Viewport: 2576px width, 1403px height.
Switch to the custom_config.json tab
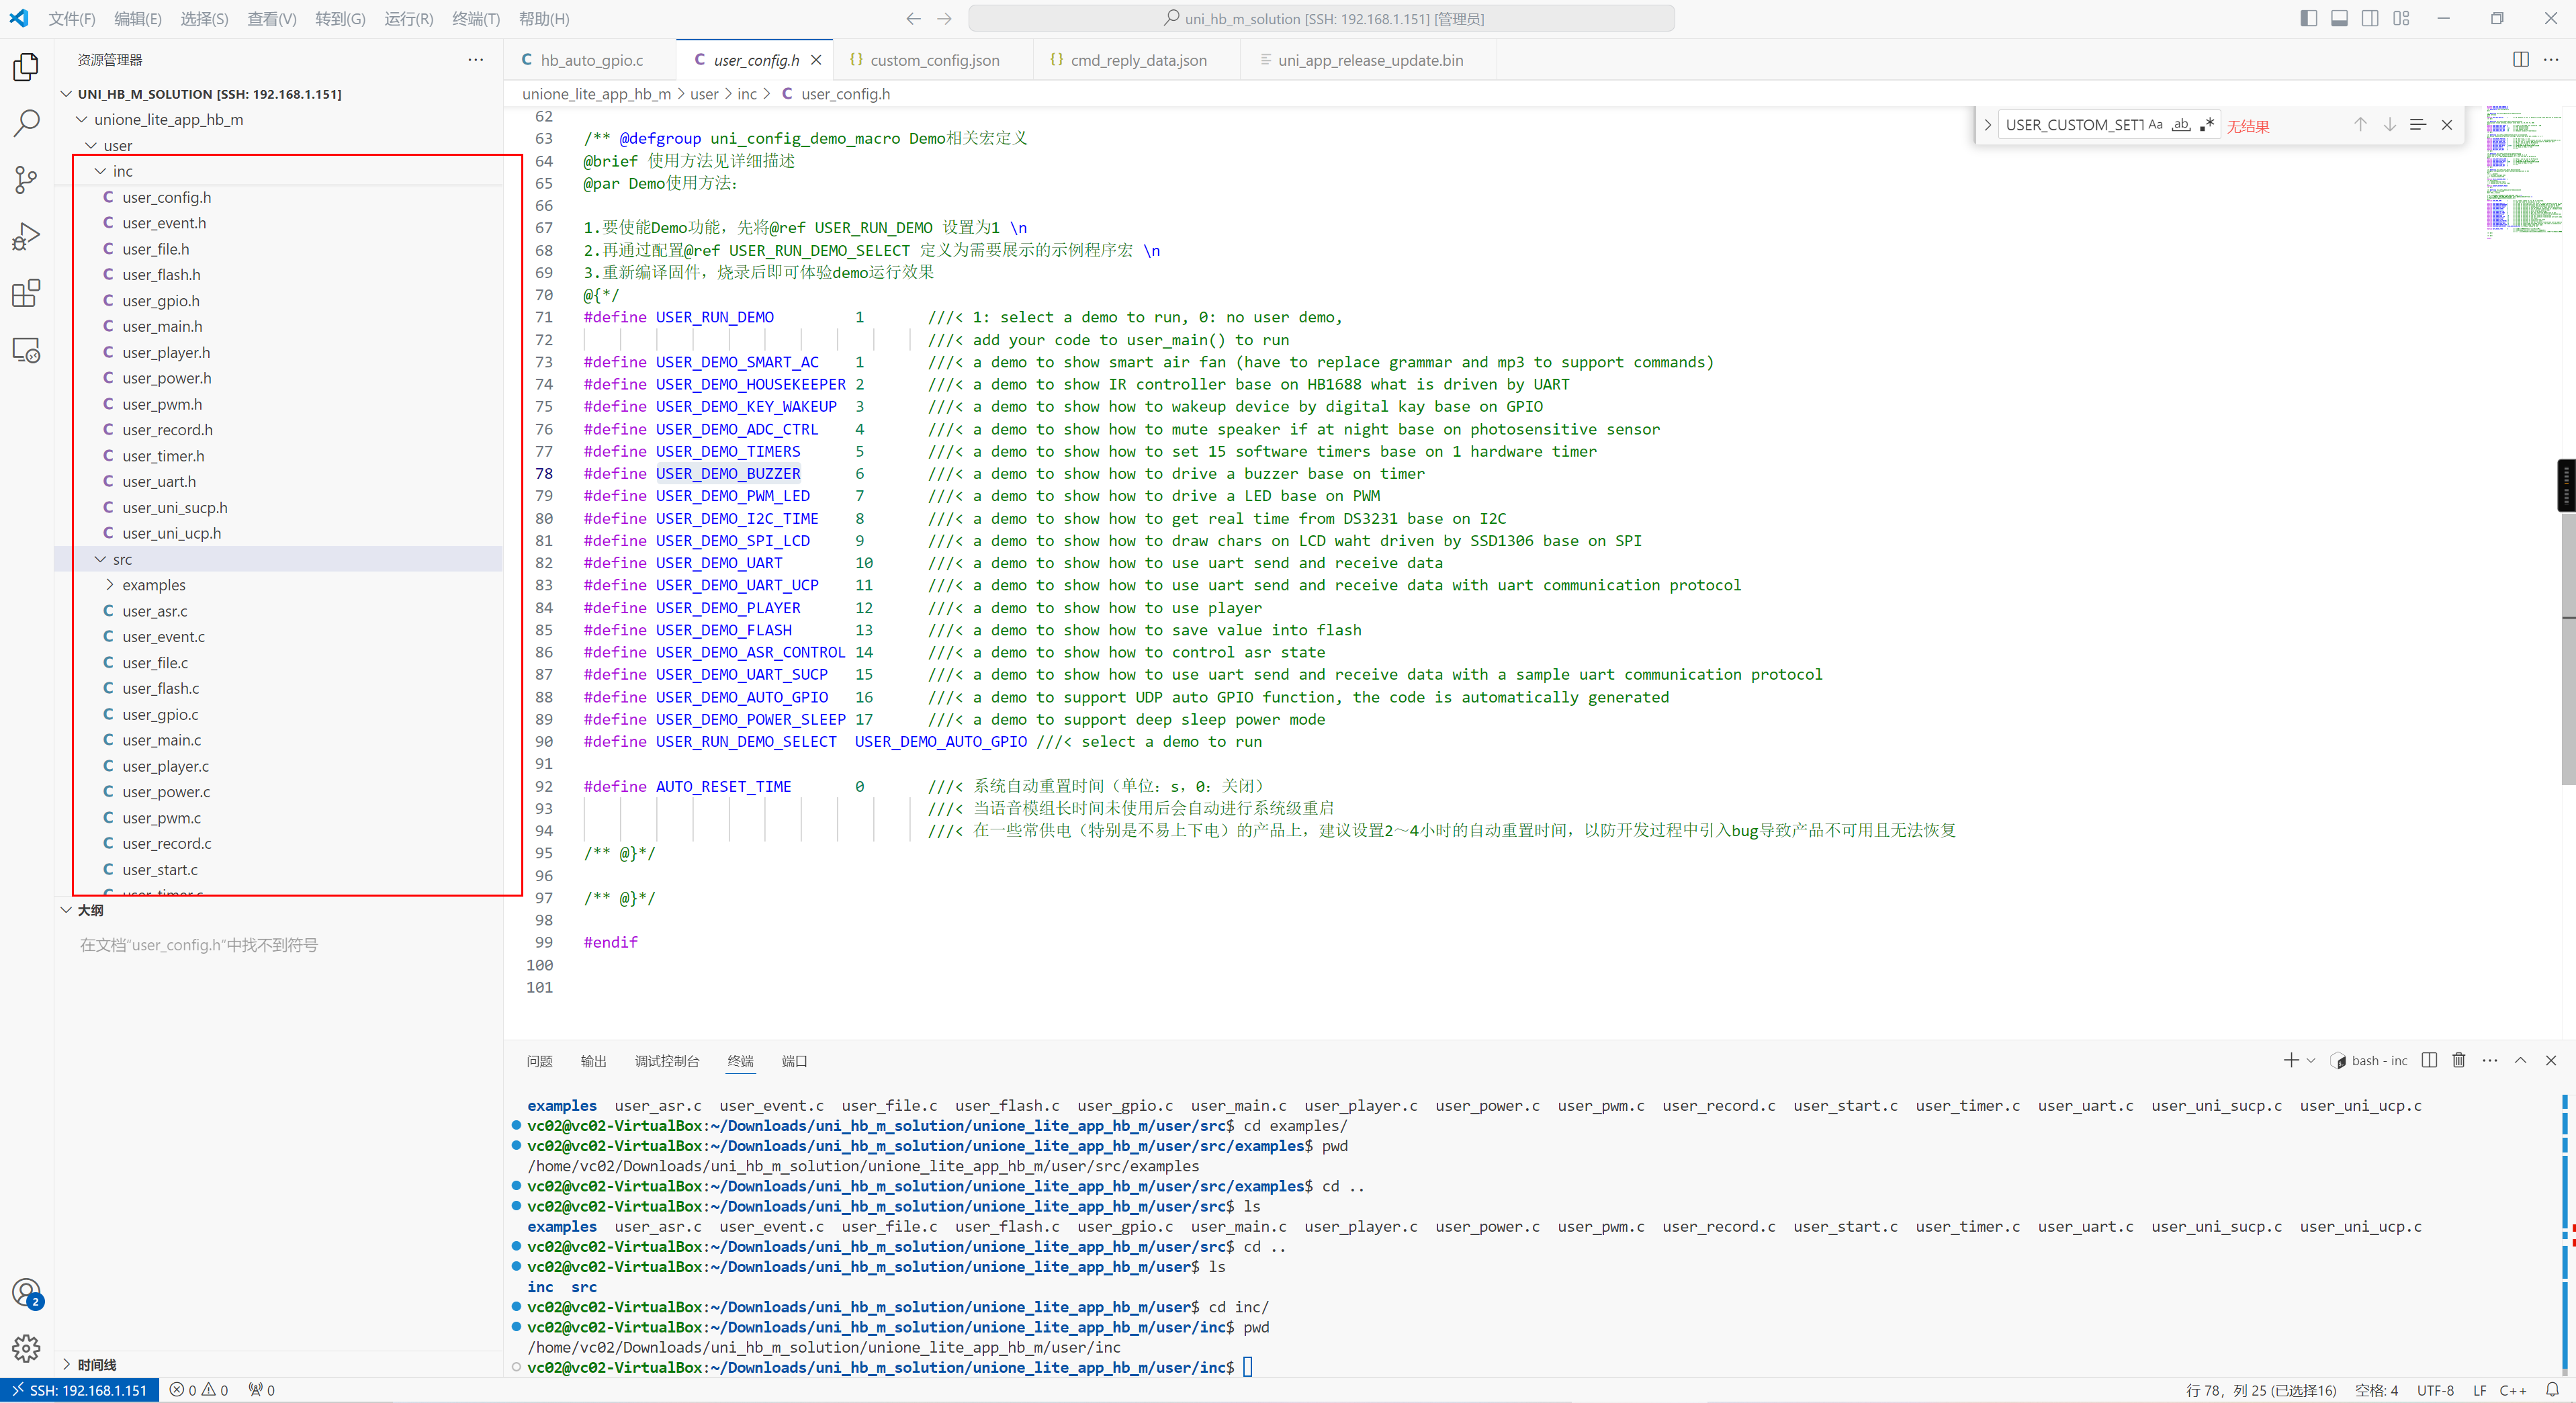point(933,60)
